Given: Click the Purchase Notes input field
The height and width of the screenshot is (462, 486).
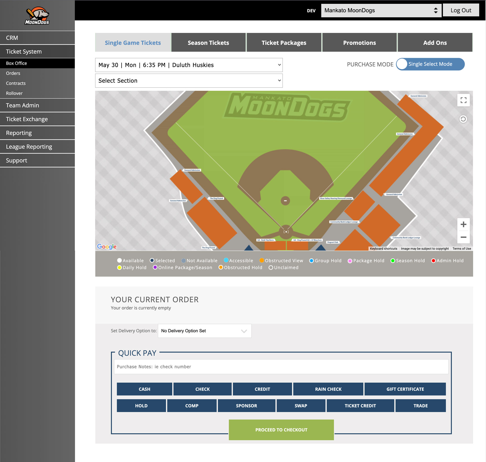Looking at the screenshot, I should [x=281, y=367].
